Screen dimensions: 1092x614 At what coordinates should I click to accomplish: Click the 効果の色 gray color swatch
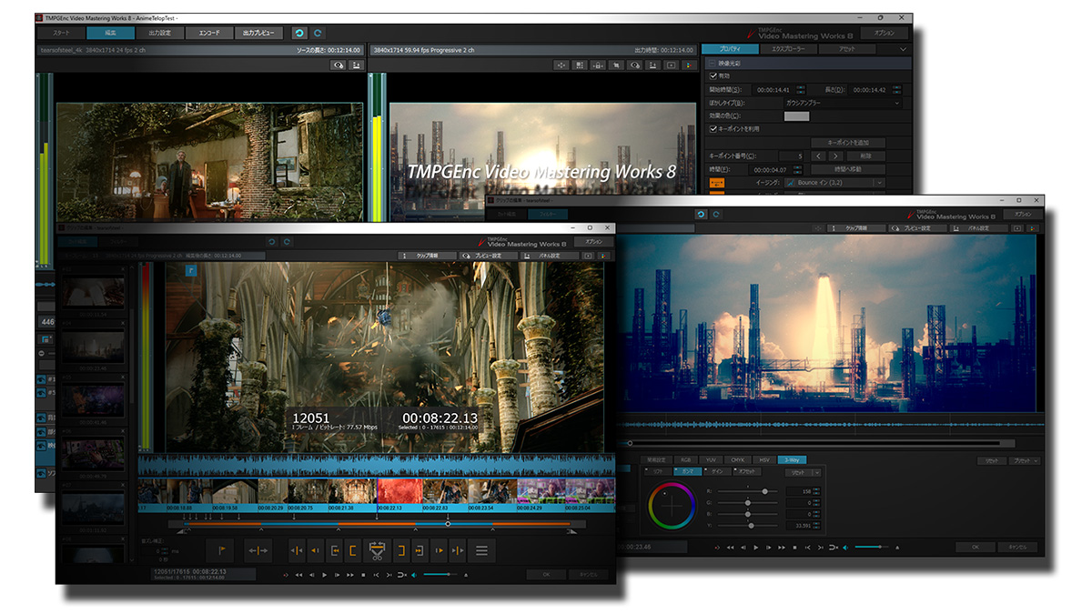[x=796, y=116]
